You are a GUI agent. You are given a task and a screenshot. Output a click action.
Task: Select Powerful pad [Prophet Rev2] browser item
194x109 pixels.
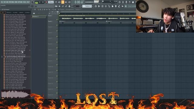[x=16, y=74]
